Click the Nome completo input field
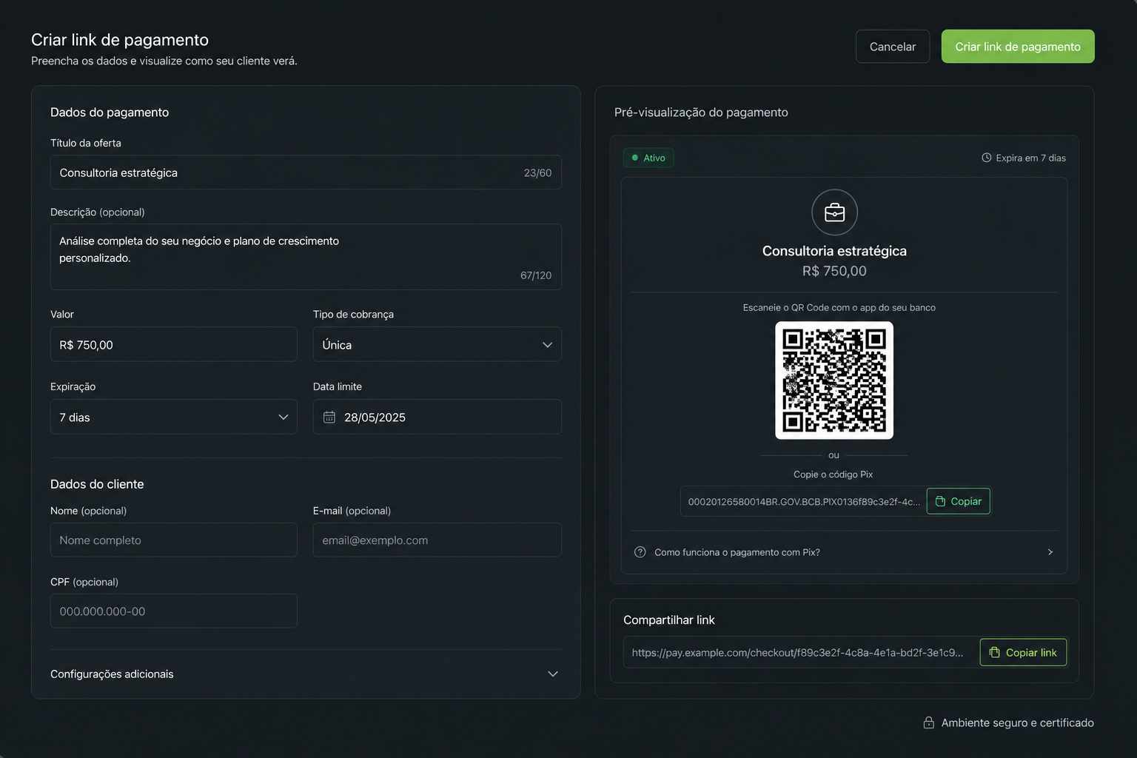 (174, 540)
